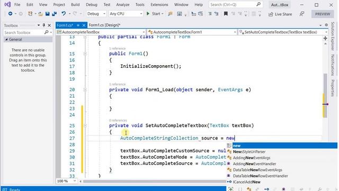The width and height of the screenshot is (339, 191).
Task: Open the SetAutoCompleteTextbox member dropdown
Action: (x=283, y=32)
